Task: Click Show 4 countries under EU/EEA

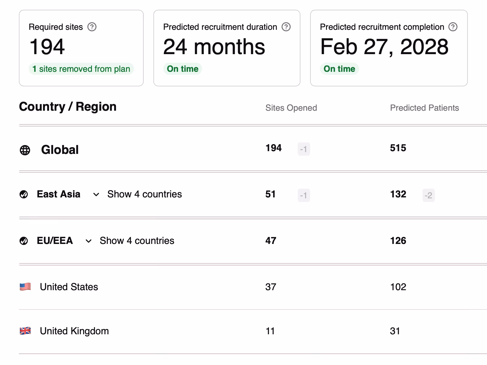Action: click(136, 240)
